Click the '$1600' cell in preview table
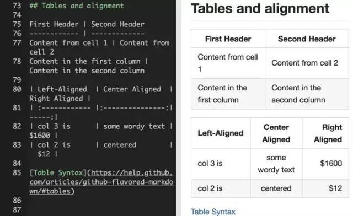The image size is (353, 216). (325, 164)
